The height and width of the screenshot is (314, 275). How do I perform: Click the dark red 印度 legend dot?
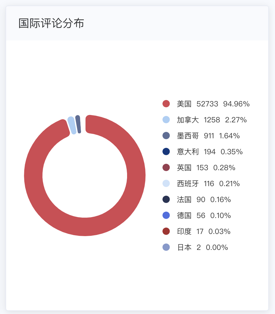166,231
